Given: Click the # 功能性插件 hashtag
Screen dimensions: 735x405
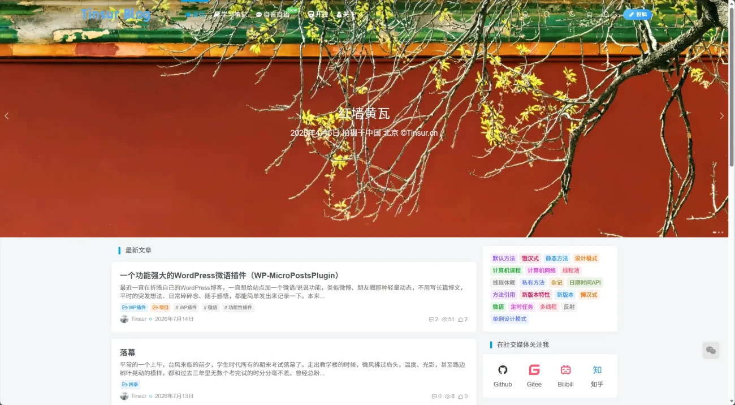Looking at the screenshot, I should (x=238, y=308).
